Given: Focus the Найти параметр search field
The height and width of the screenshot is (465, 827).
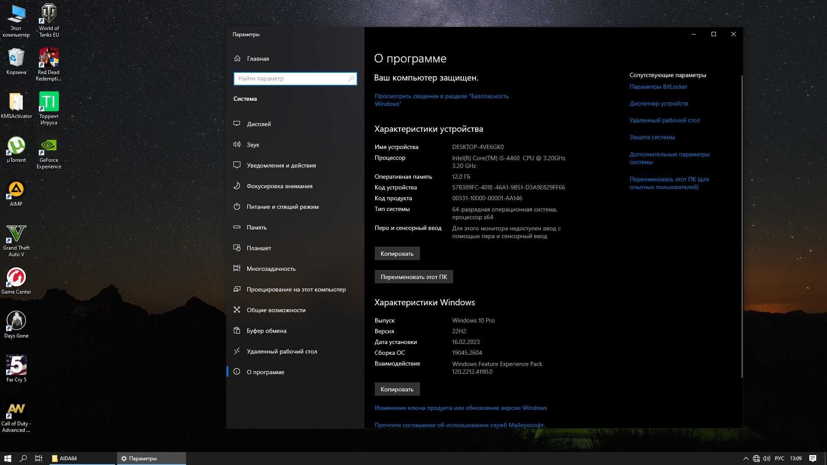Looking at the screenshot, I should [295, 78].
